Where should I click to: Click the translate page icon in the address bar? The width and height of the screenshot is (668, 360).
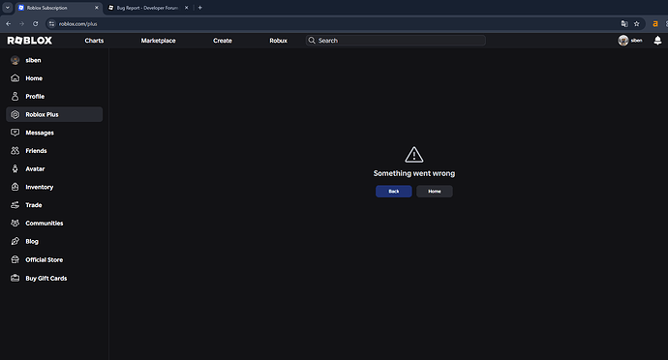[x=624, y=24]
